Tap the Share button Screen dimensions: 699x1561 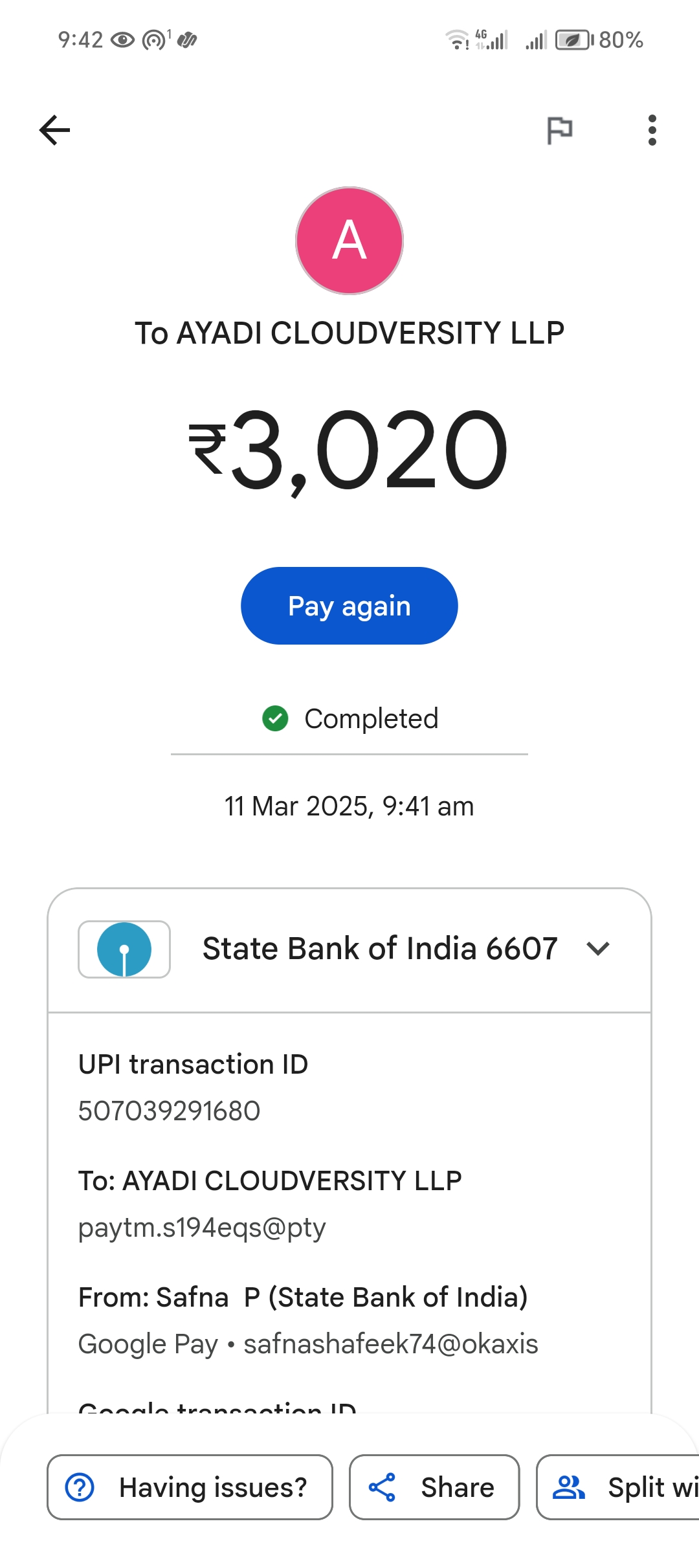pyautogui.click(x=434, y=1487)
